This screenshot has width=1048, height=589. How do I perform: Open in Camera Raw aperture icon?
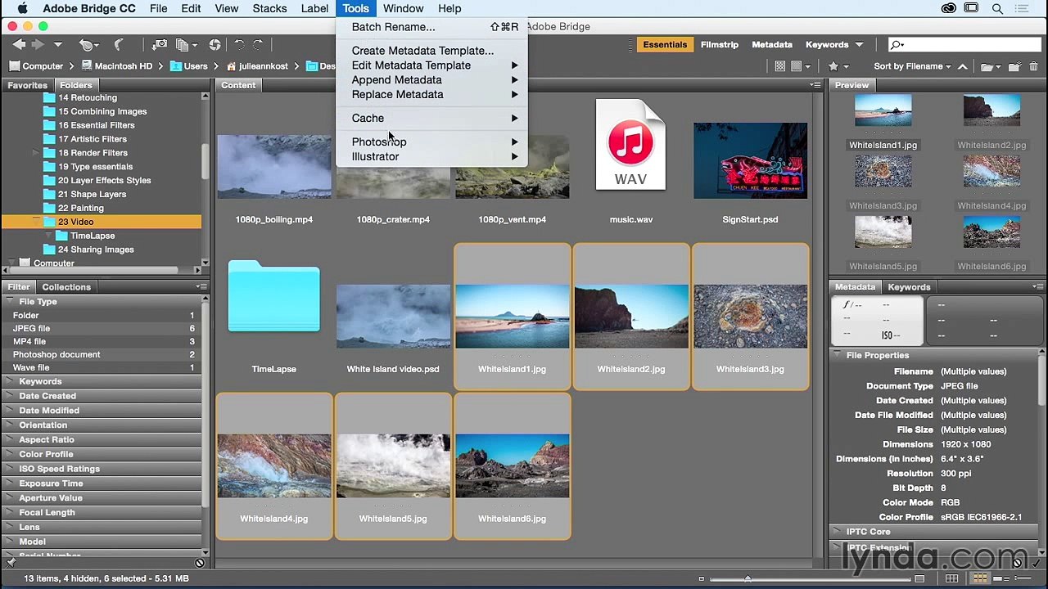pyautogui.click(x=215, y=45)
